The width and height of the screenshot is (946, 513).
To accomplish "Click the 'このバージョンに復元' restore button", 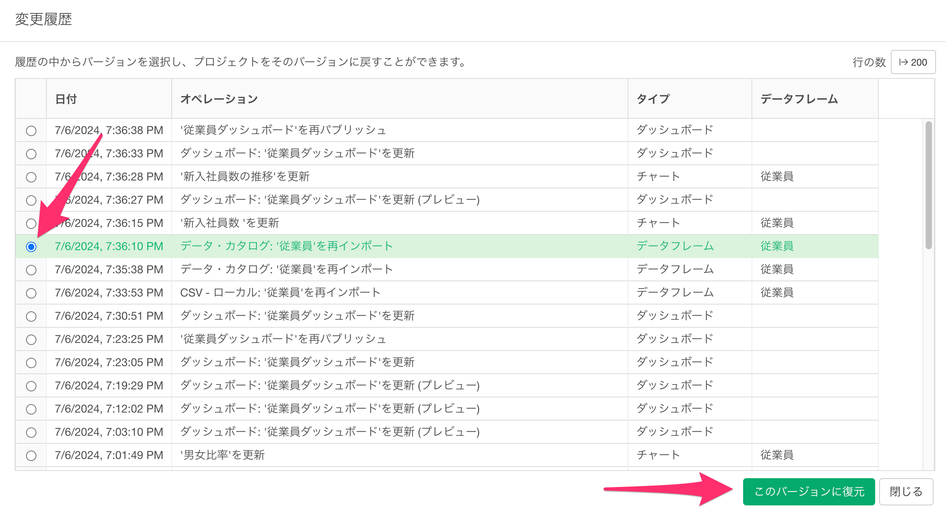I will point(809,491).
